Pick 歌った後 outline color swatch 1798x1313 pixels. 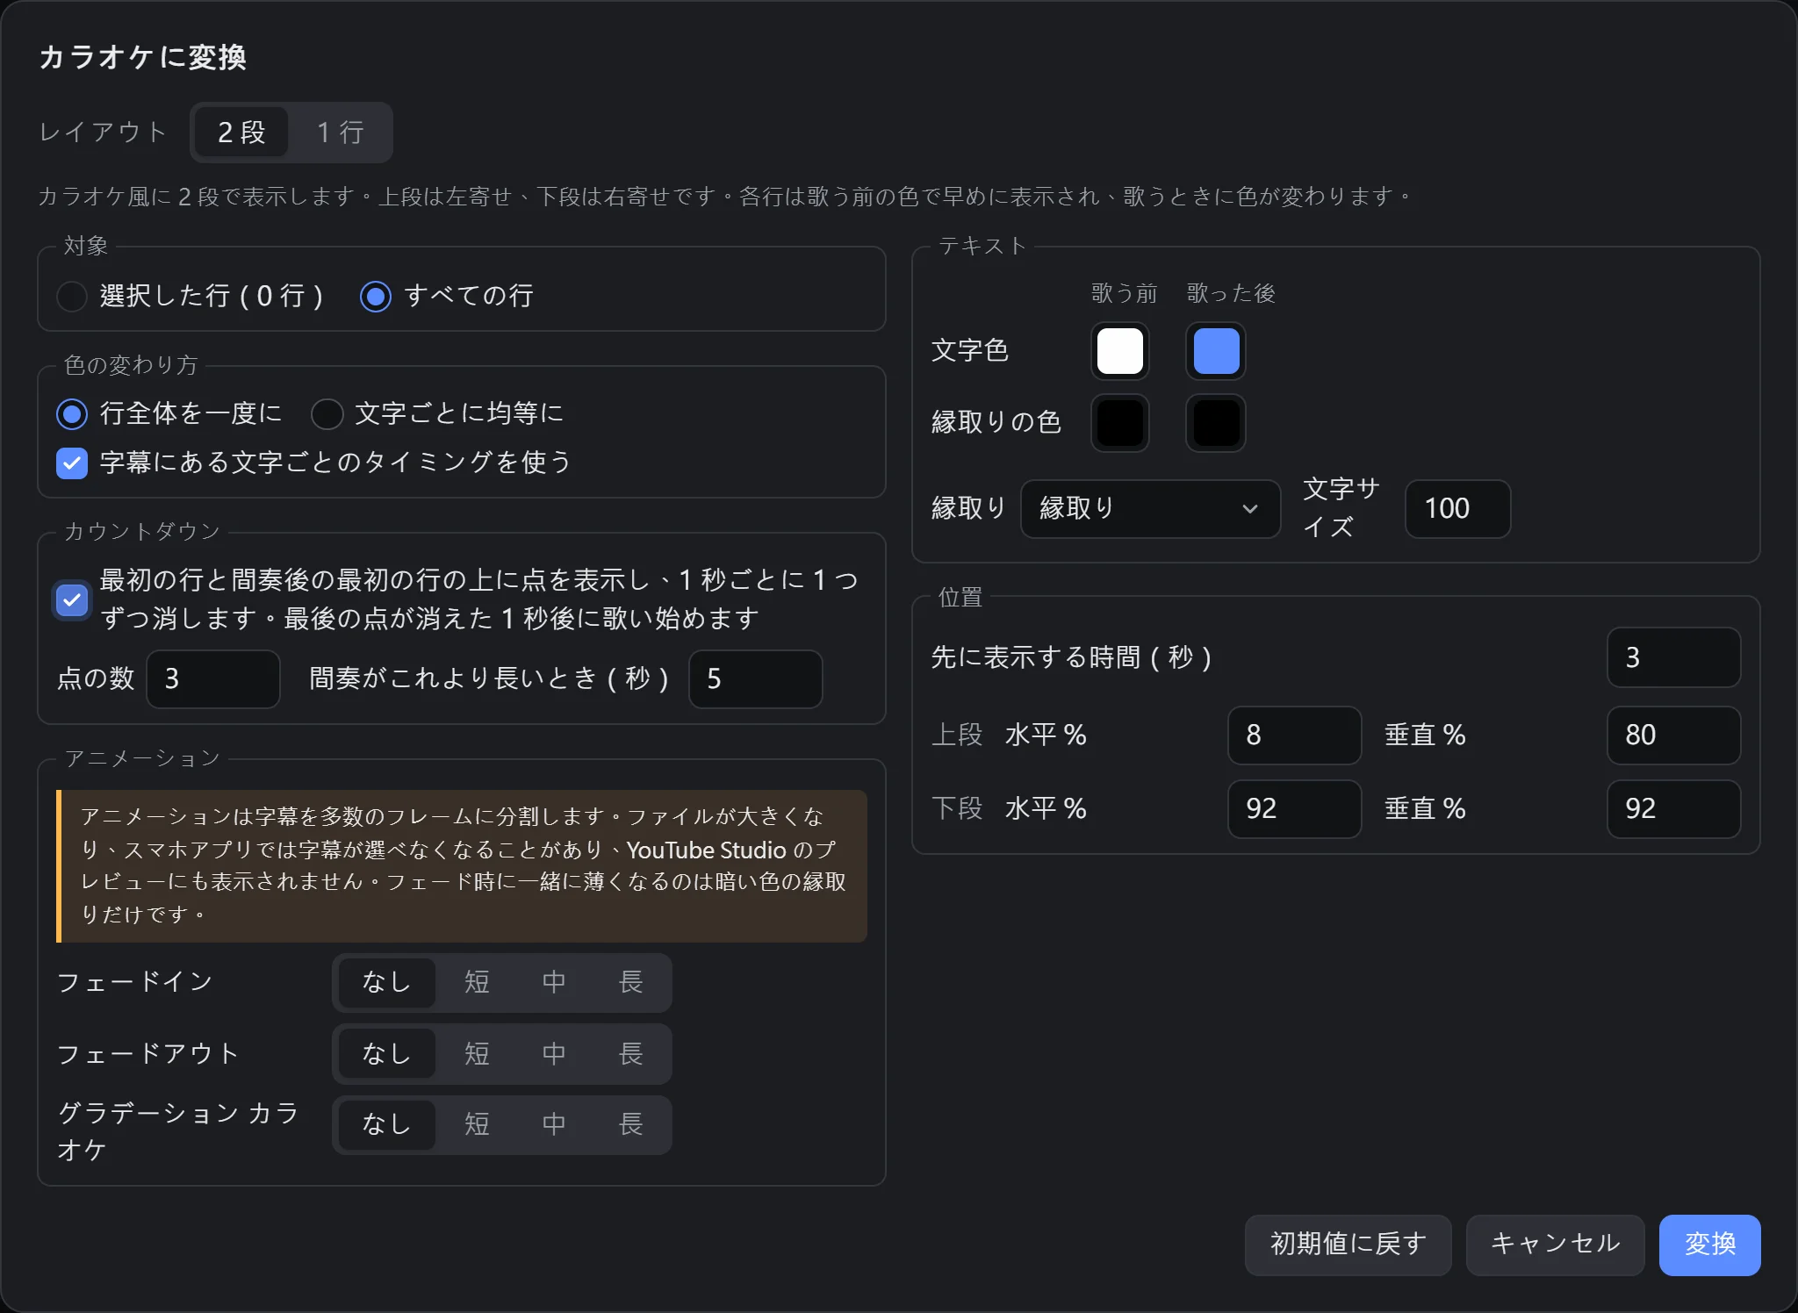[1216, 423]
